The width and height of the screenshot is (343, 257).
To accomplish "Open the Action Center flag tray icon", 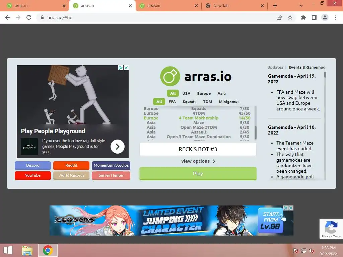I will tap(295, 251).
